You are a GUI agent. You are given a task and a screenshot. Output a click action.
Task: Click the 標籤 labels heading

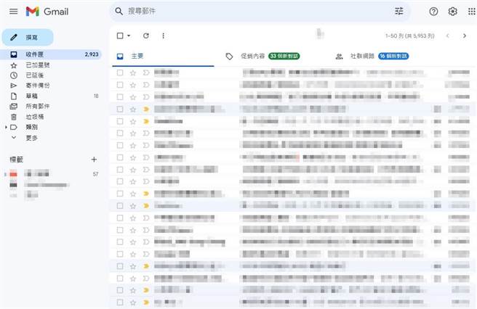(x=17, y=160)
